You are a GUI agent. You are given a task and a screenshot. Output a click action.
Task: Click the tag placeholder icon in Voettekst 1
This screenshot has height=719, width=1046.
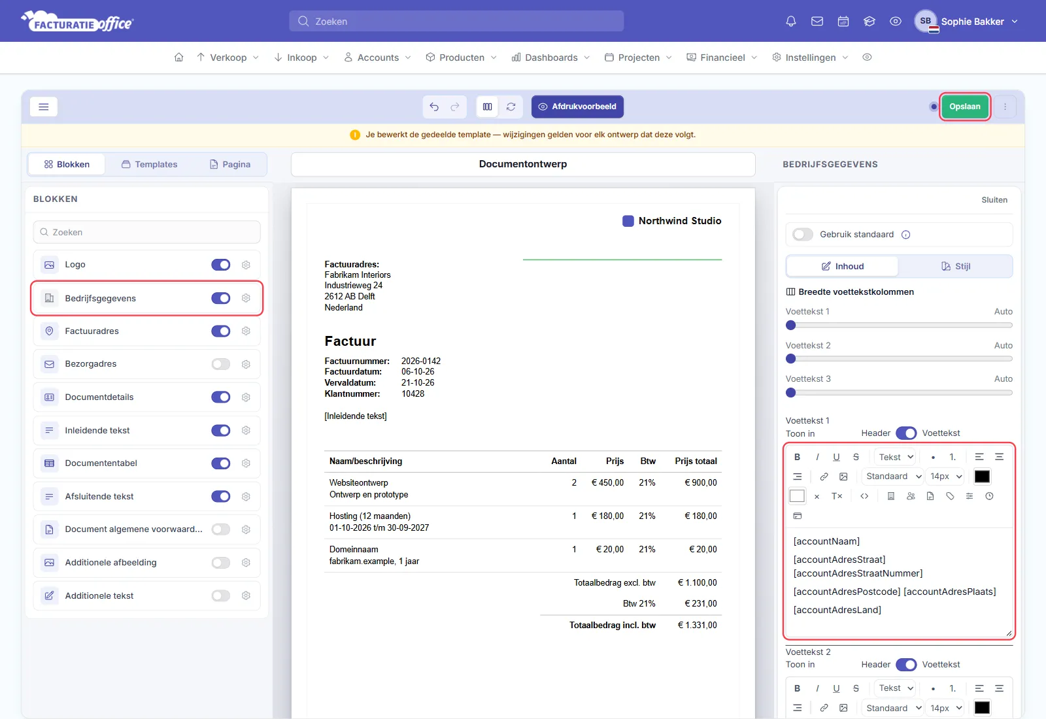(950, 496)
